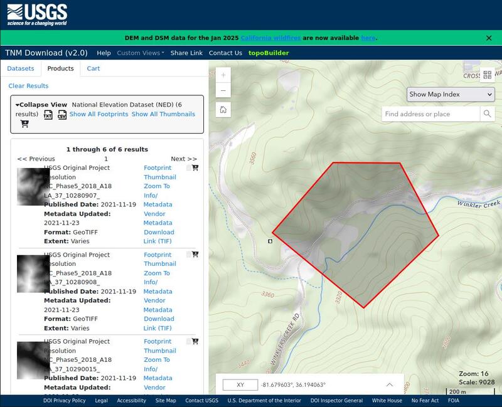Click the search magnifier icon
502x407 pixels.
point(488,114)
